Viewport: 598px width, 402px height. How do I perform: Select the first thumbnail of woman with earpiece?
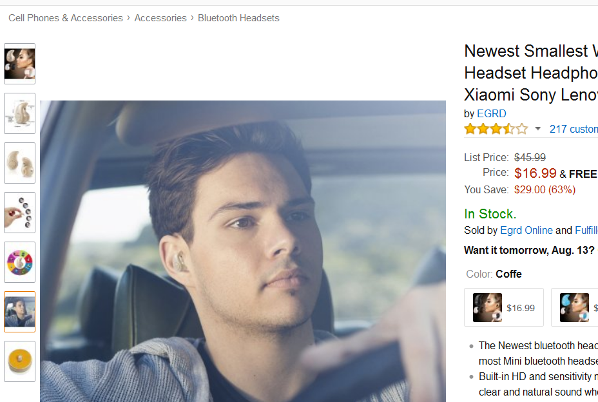point(20,64)
